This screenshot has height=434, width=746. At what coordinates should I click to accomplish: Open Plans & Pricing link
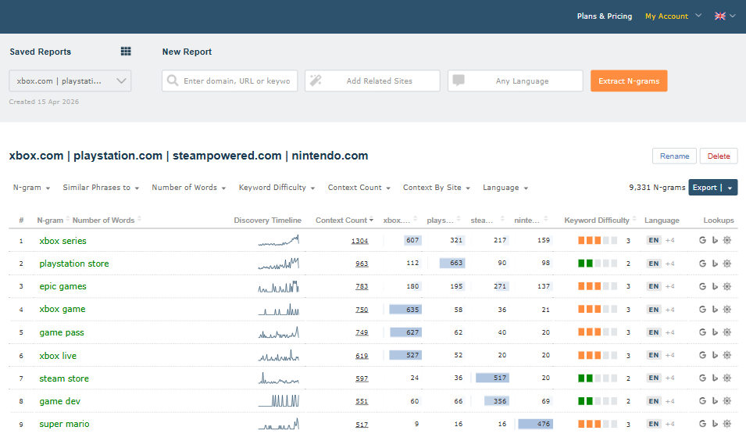click(605, 16)
